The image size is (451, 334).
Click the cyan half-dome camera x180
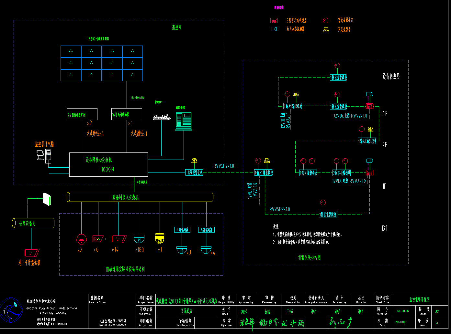coord(139,239)
